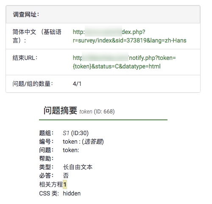Click the 结束URL label
The width and height of the screenshot is (212, 204).
click(25, 58)
